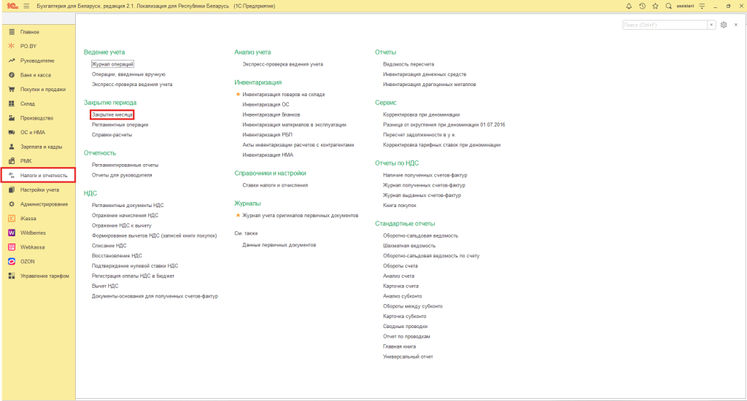Open favorites star in title bar
The image size is (747, 401).
tap(656, 6)
